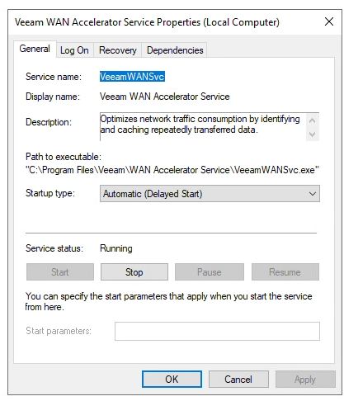Click inside the Description text box
The width and height of the screenshot is (344, 401).
click(203, 126)
